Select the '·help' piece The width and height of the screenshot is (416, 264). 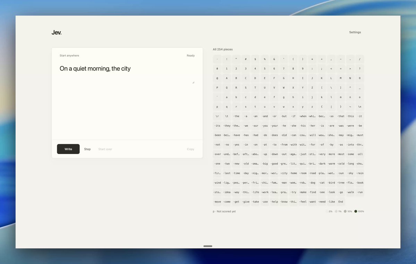tap(274, 202)
